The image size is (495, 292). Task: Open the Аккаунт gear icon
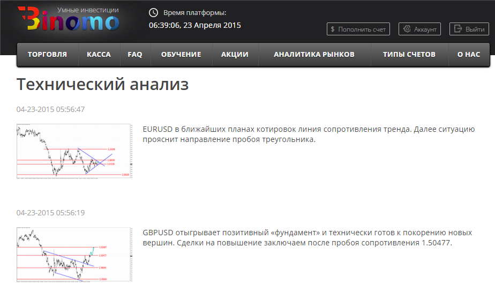tap(407, 29)
